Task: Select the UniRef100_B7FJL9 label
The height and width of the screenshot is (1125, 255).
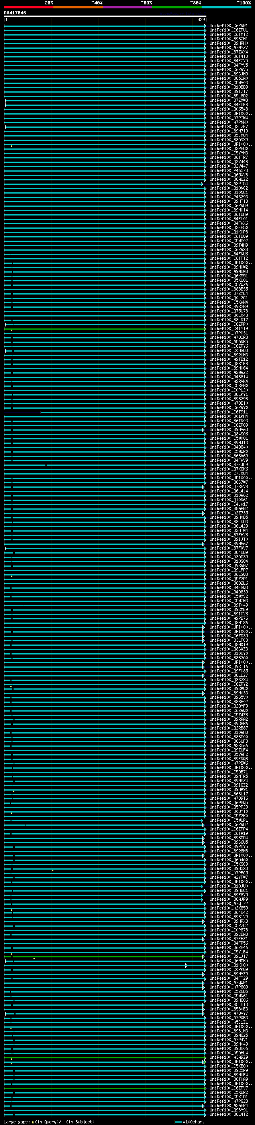Action: (228, 465)
